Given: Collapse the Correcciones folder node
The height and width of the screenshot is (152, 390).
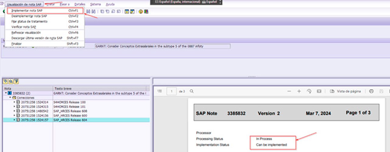Looking at the screenshot, I should [10, 98].
